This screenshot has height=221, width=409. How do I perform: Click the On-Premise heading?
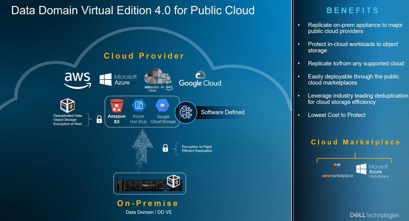click(148, 204)
